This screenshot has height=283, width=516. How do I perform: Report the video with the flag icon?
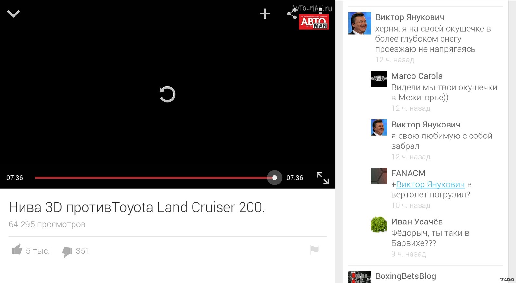(314, 250)
